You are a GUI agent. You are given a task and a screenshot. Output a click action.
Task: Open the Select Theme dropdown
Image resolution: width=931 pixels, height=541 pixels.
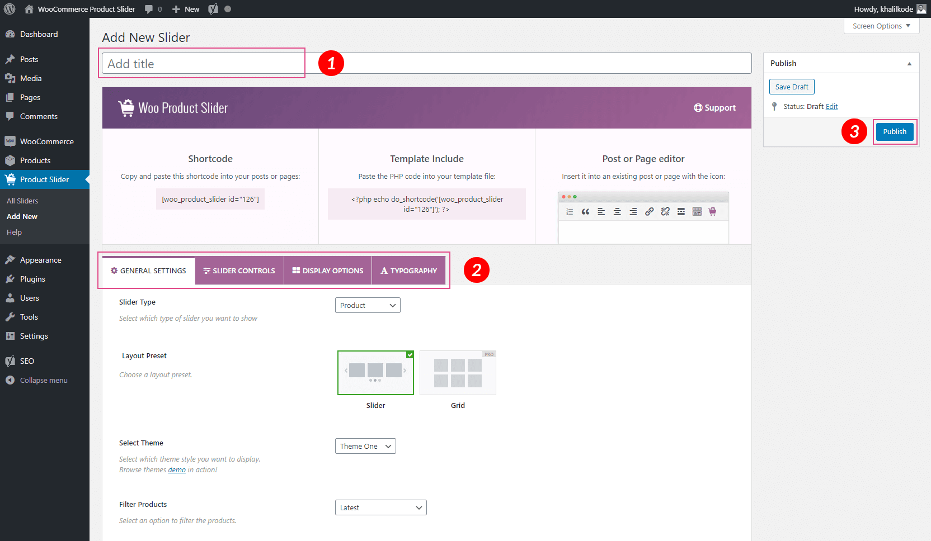tap(365, 446)
